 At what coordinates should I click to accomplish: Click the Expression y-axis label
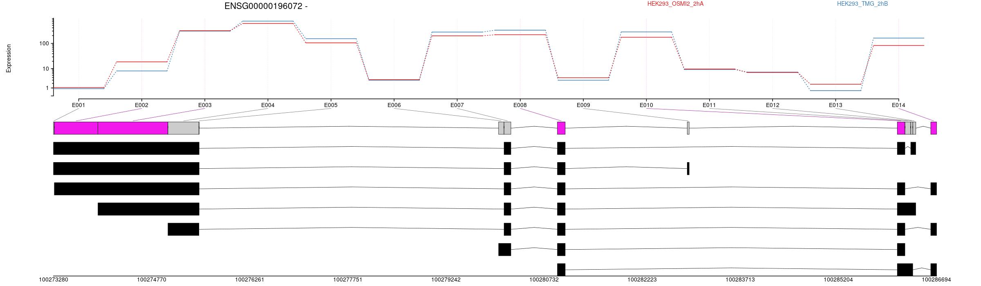click(9, 58)
